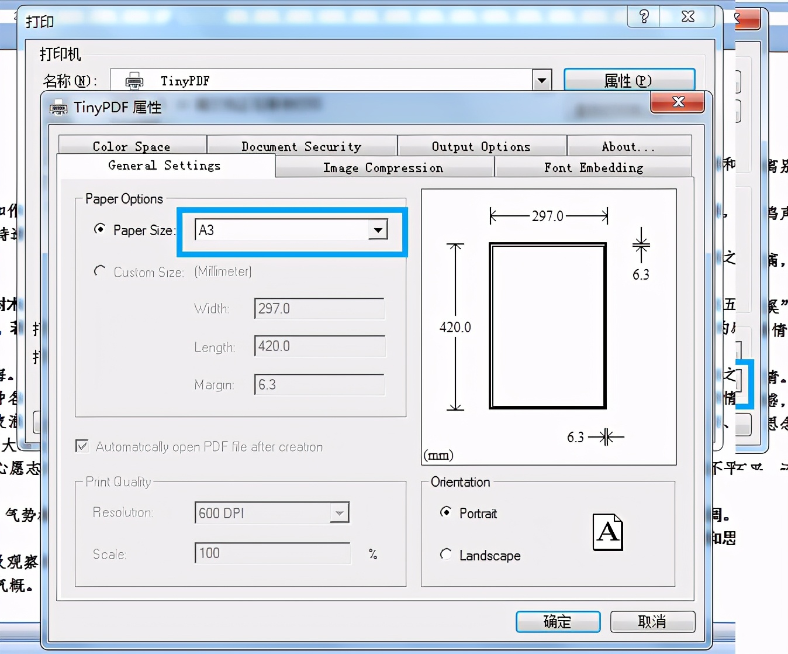Click the 确定 confirm button
Screen dimensions: 788x654
click(558, 621)
